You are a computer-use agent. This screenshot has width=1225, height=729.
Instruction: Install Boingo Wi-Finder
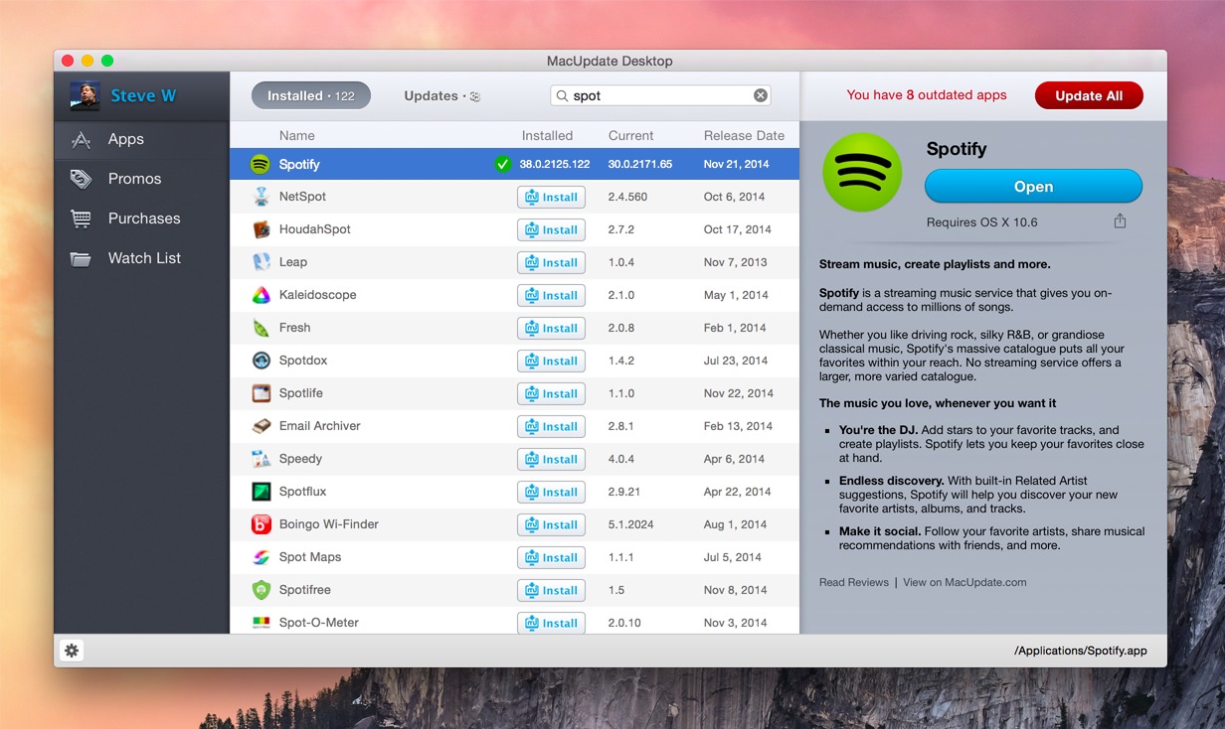[x=551, y=524]
